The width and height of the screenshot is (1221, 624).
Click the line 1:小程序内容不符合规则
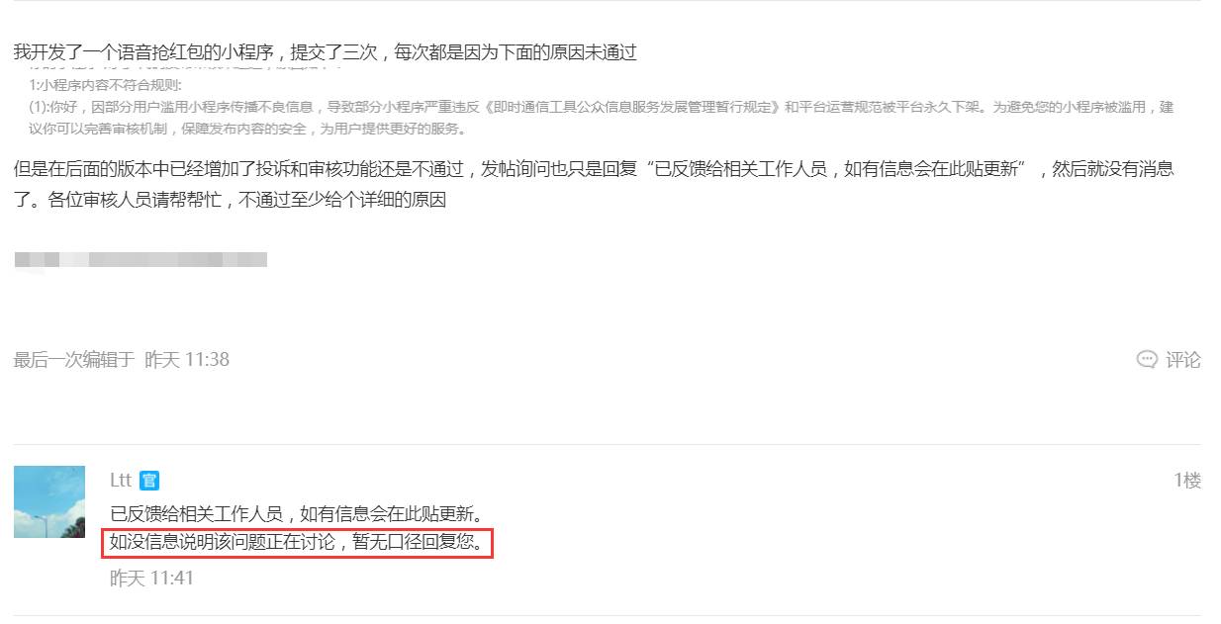[106, 86]
